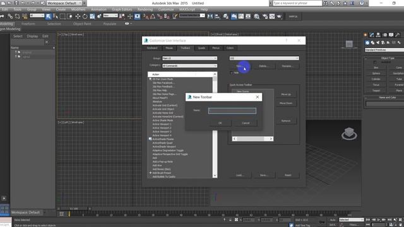The image size is (404, 227).
Task: Open the Display command panel tab
Action: (391, 35)
